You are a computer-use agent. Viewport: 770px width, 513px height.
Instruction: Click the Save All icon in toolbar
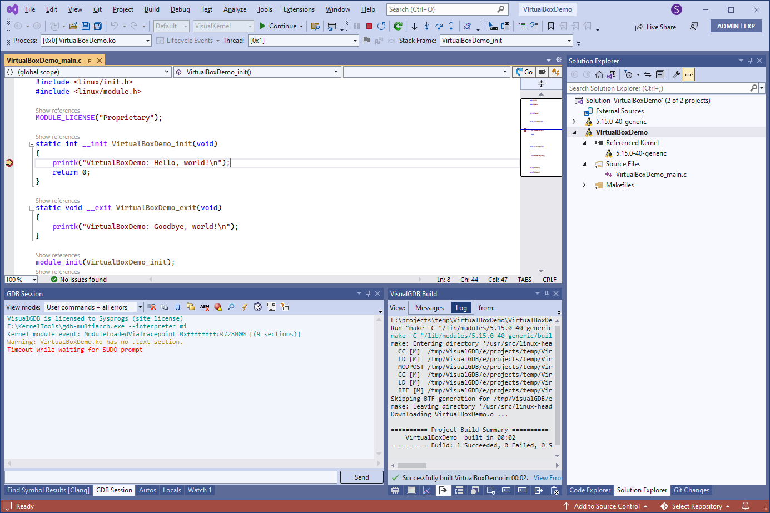point(97,26)
